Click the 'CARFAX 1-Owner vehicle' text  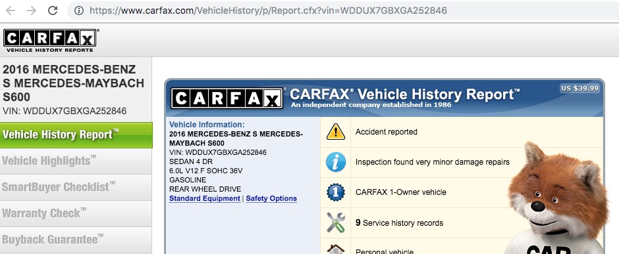[x=400, y=192]
